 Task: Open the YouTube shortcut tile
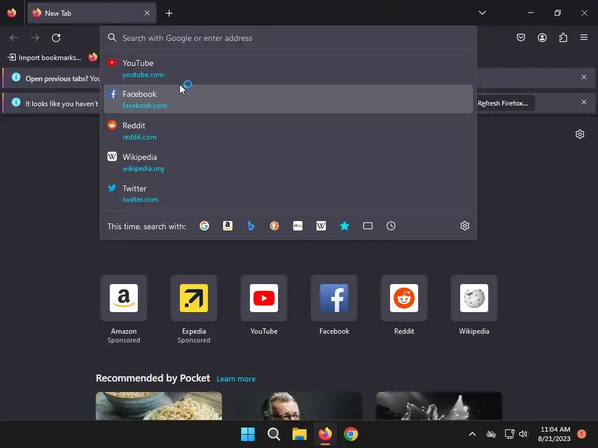pos(264,298)
